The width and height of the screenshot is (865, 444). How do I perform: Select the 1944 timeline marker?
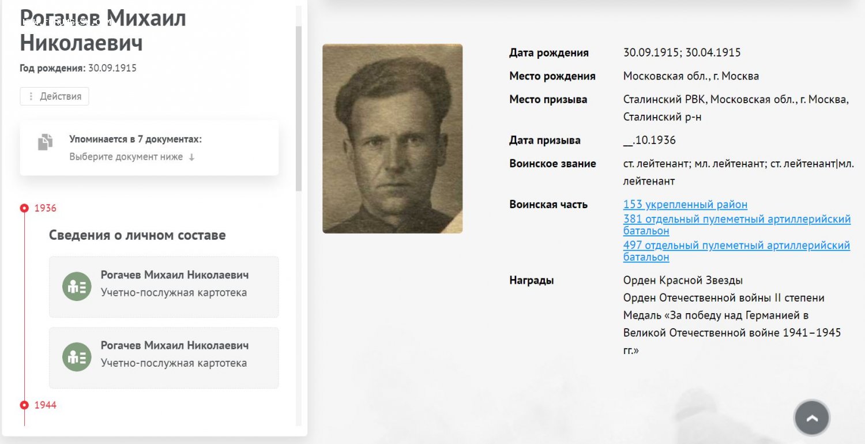pos(24,405)
